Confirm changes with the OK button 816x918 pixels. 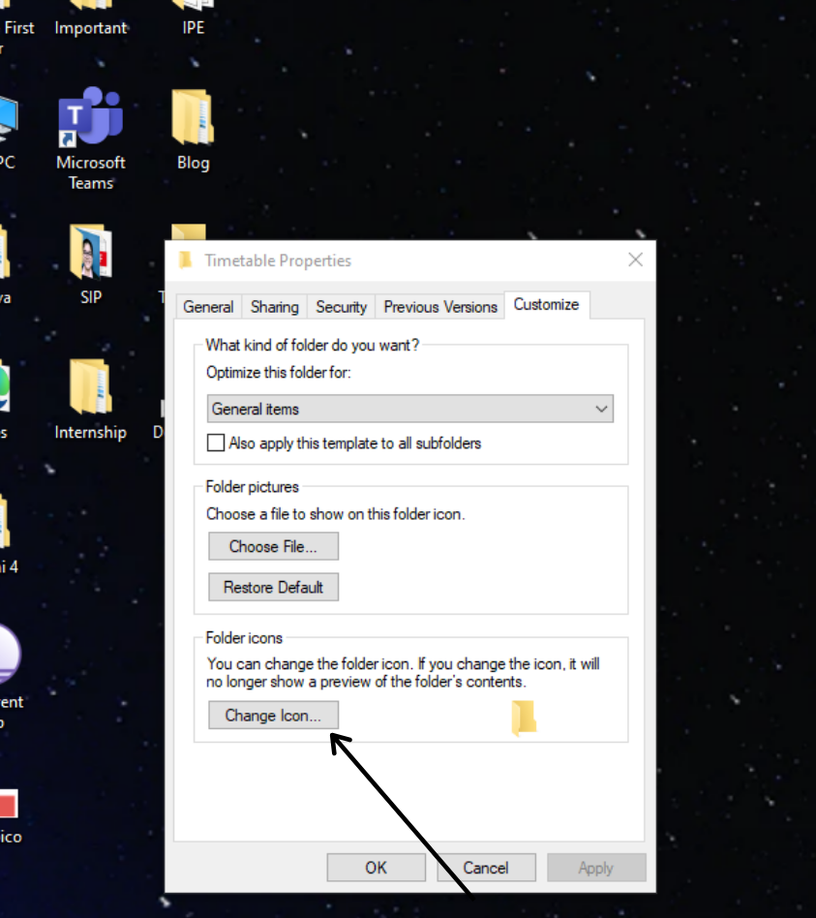(376, 867)
